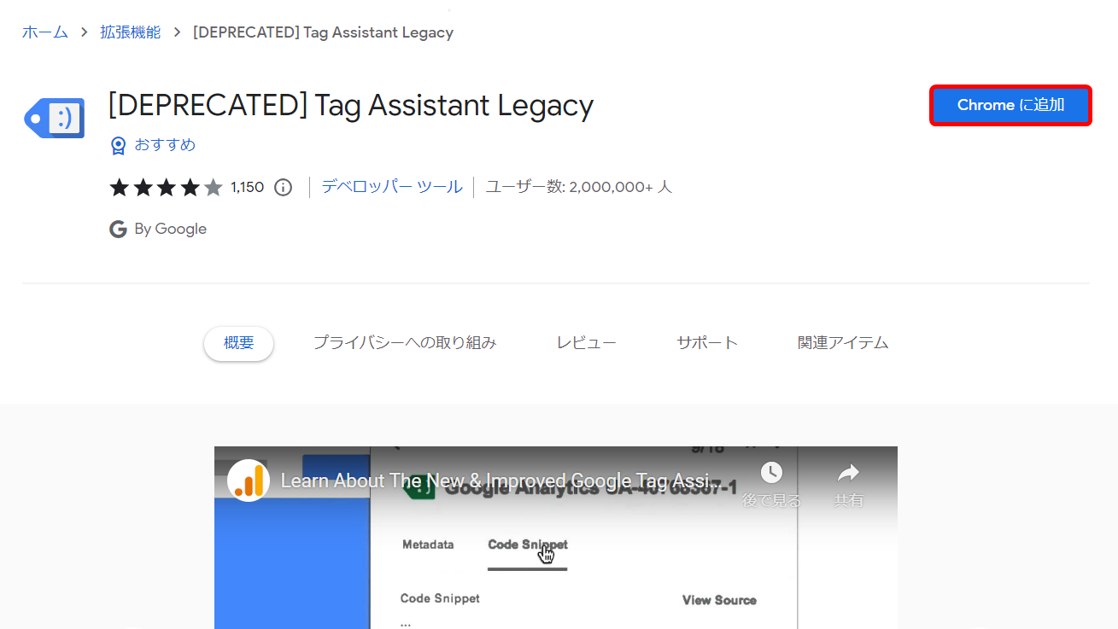Click the fifth rating star

[213, 187]
